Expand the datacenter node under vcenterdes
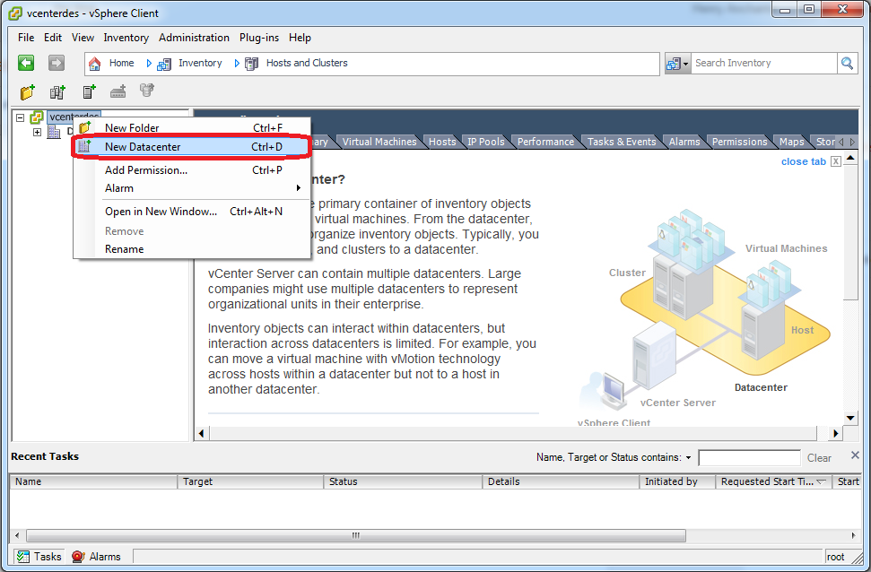871x572 pixels. (x=37, y=131)
